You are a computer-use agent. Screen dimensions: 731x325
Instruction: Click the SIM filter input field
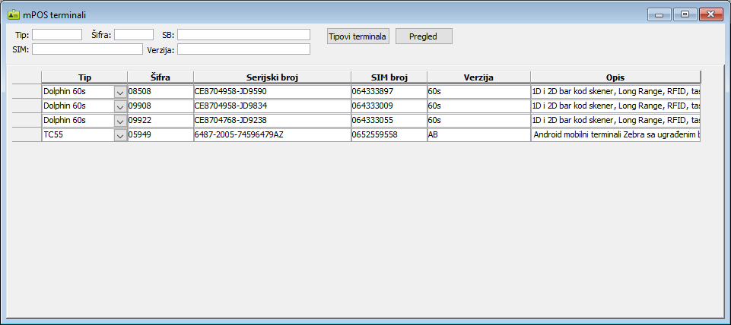click(87, 49)
